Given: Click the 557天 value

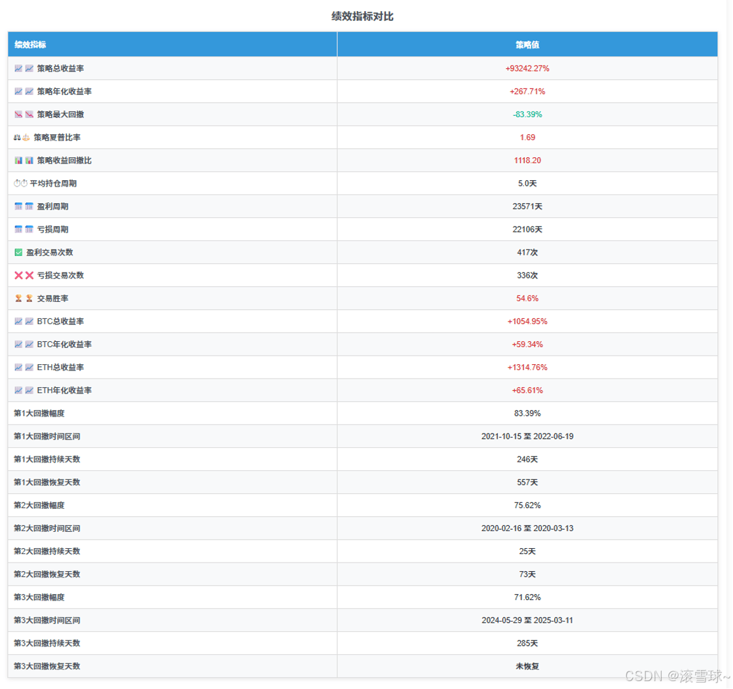Looking at the screenshot, I should 527,483.
